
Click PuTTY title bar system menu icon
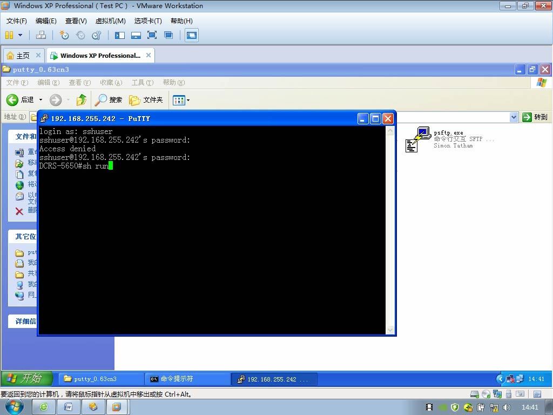point(44,118)
